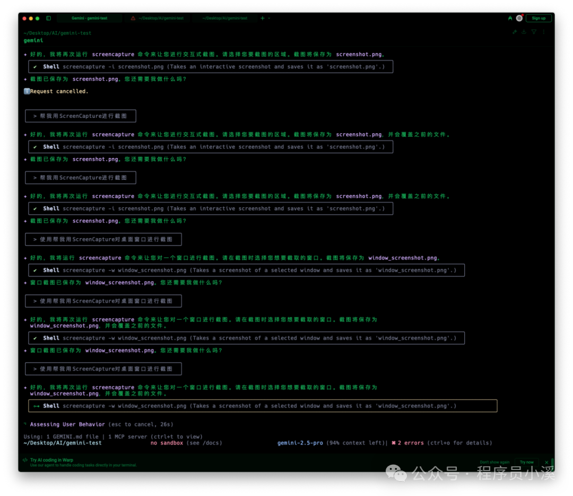Click the Assessing User Behavior progress spinner
573x496 pixels.
[x=25, y=424]
